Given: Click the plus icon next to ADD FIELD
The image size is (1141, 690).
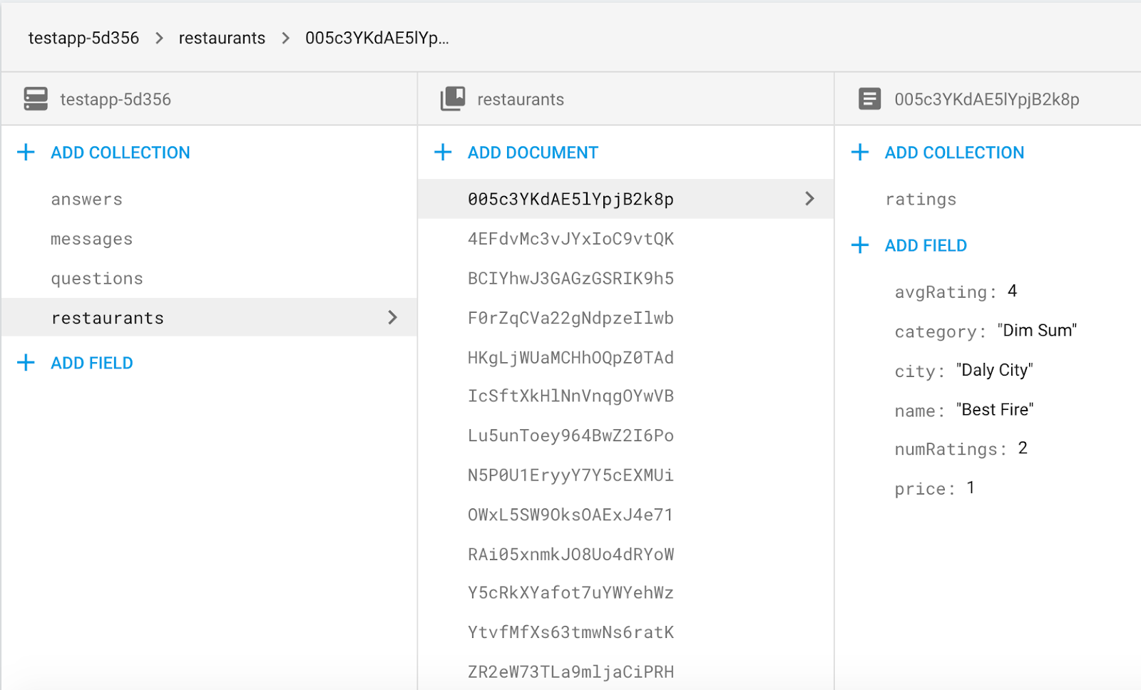Looking at the screenshot, I should [26, 363].
